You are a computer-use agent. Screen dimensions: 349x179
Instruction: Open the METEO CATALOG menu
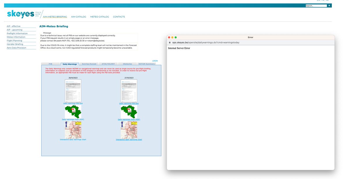(x=99, y=17)
